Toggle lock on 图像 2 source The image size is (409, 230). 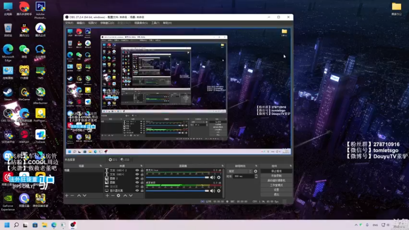pyautogui.click(x=142, y=178)
